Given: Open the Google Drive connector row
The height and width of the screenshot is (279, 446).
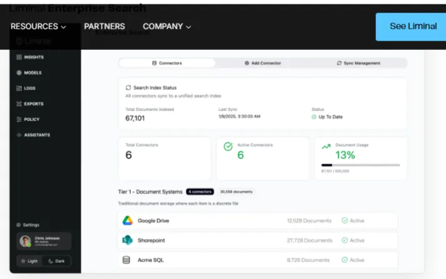Looking at the screenshot, I should pos(258,220).
